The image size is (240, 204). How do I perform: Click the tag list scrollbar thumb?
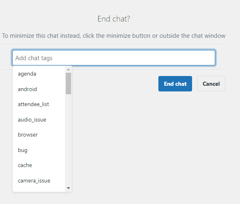68,83
